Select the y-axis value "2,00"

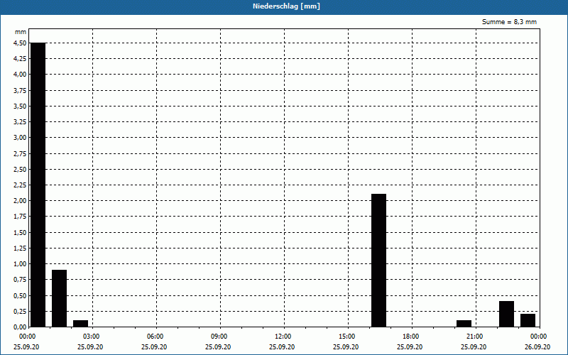tap(20, 201)
